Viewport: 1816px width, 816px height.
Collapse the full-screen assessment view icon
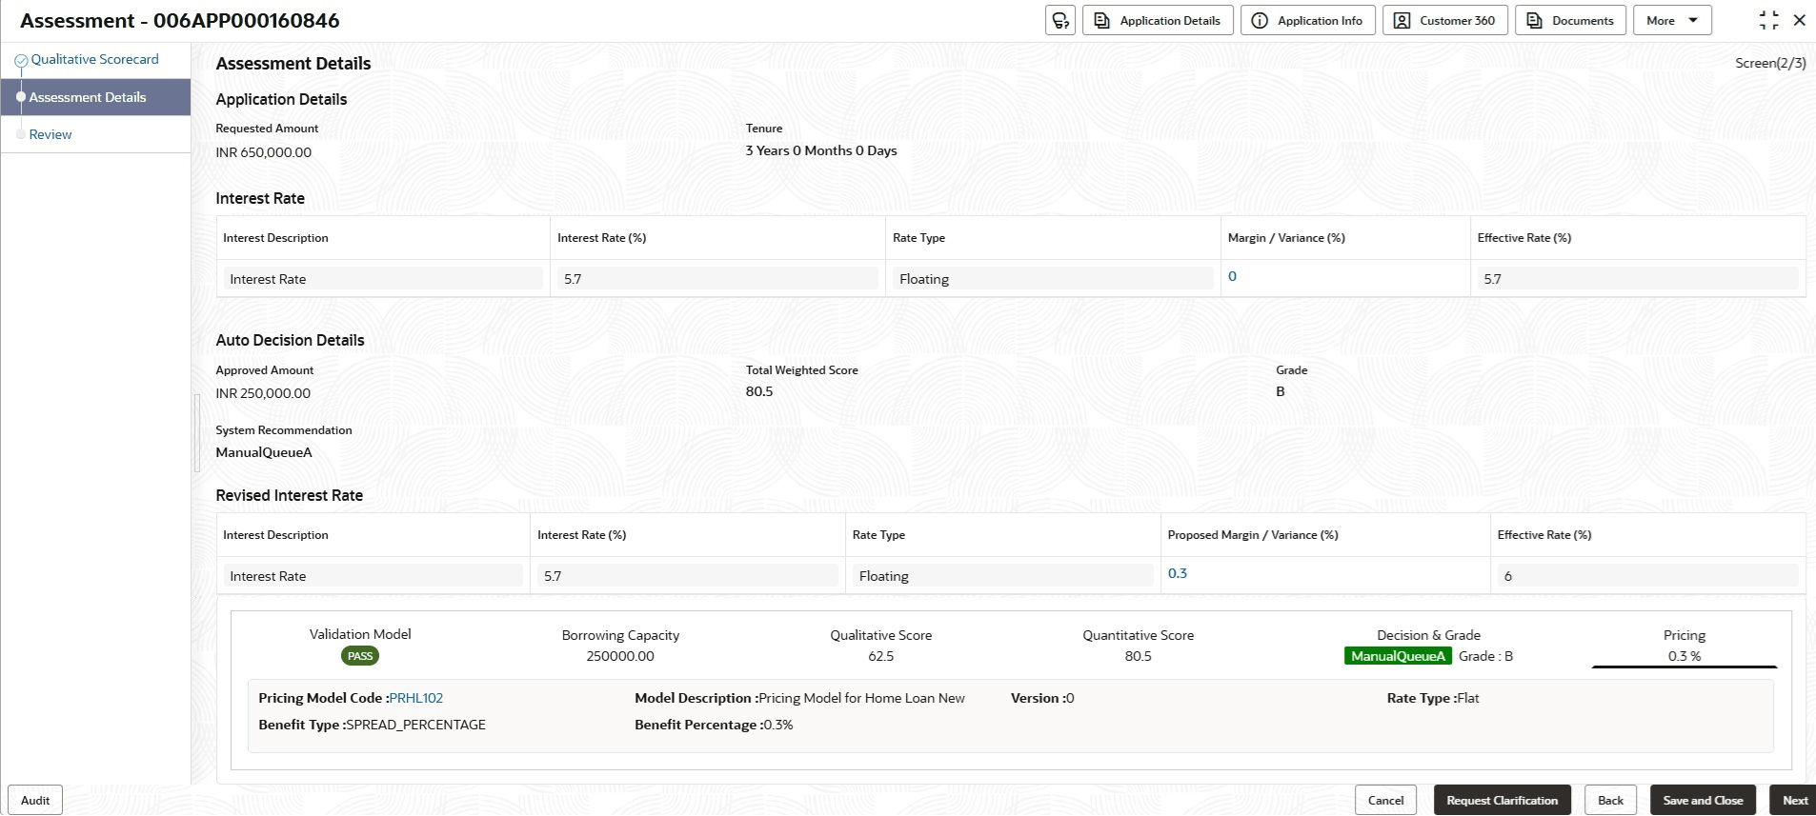[x=1768, y=21]
